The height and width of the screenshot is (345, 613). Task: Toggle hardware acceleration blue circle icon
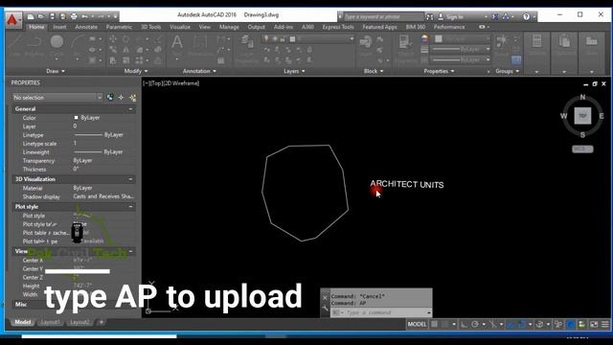tap(571, 324)
